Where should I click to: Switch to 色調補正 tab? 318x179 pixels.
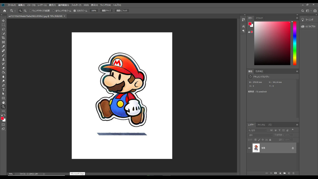[x=259, y=72]
